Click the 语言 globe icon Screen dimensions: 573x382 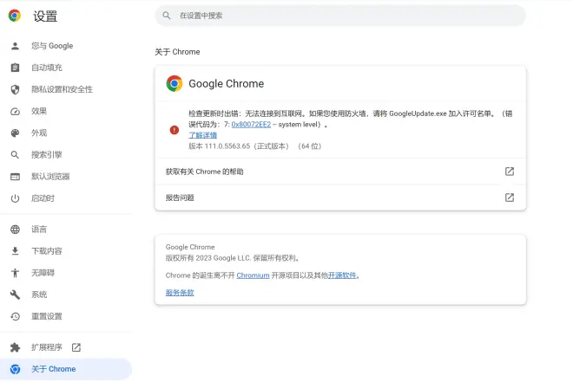tap(15, 230)
